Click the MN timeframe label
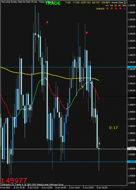This screenshot has height=190, width=136. (x=124, y=5)
